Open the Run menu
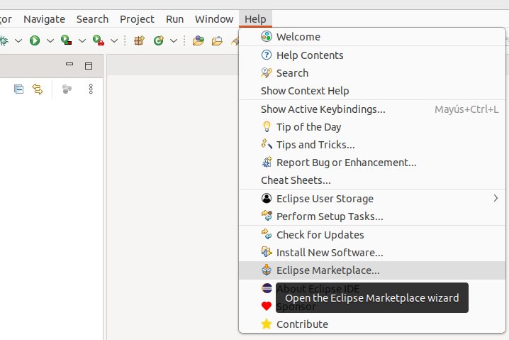Screen dimensions: 509x340 (x=174, y=19)
